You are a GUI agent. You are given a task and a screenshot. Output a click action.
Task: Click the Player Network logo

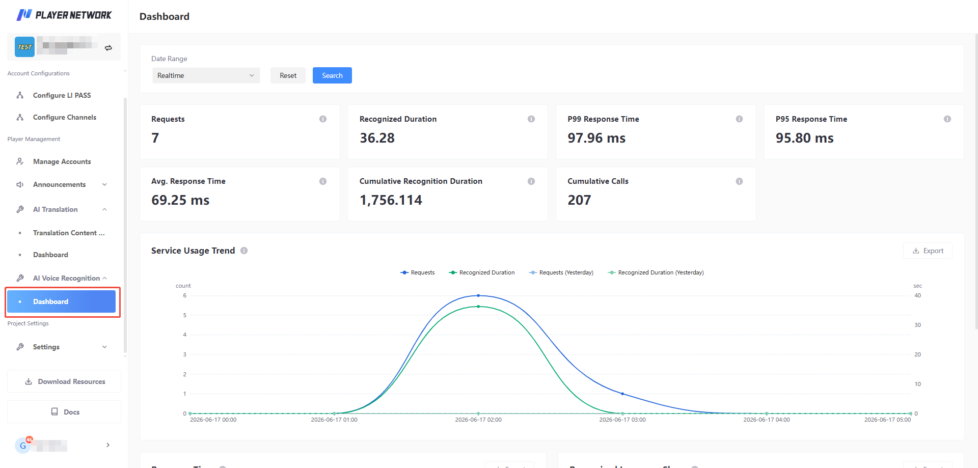64,15
